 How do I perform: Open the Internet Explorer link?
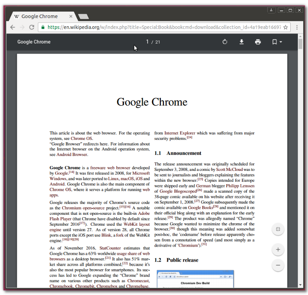click(x=180, y=133)
